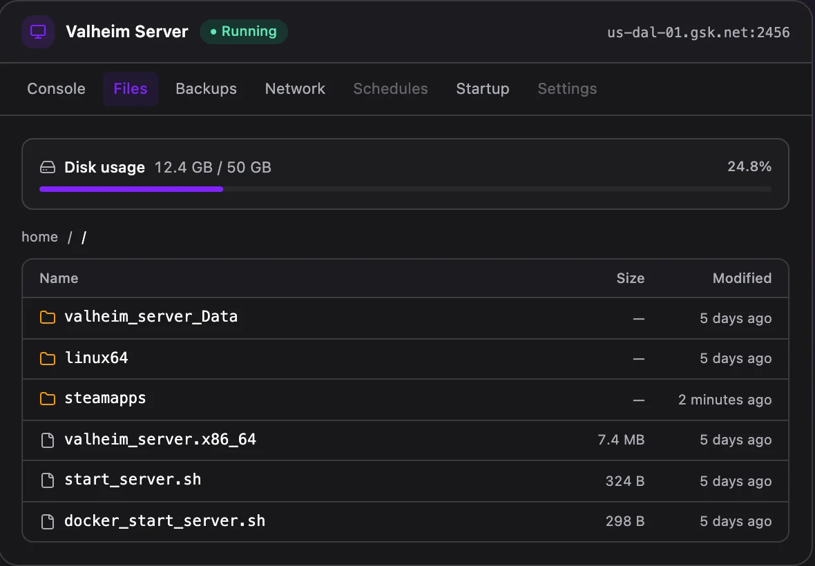
Task: Open the valheim_server_Data folder name
Action: (x=151, y=317)
